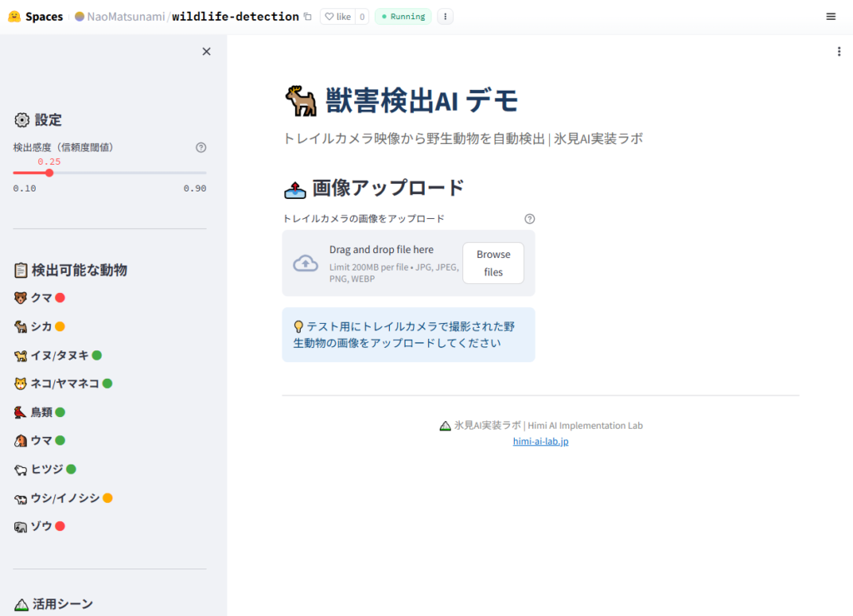Click the copy icon next to wildlife-detection

point(308,17)
